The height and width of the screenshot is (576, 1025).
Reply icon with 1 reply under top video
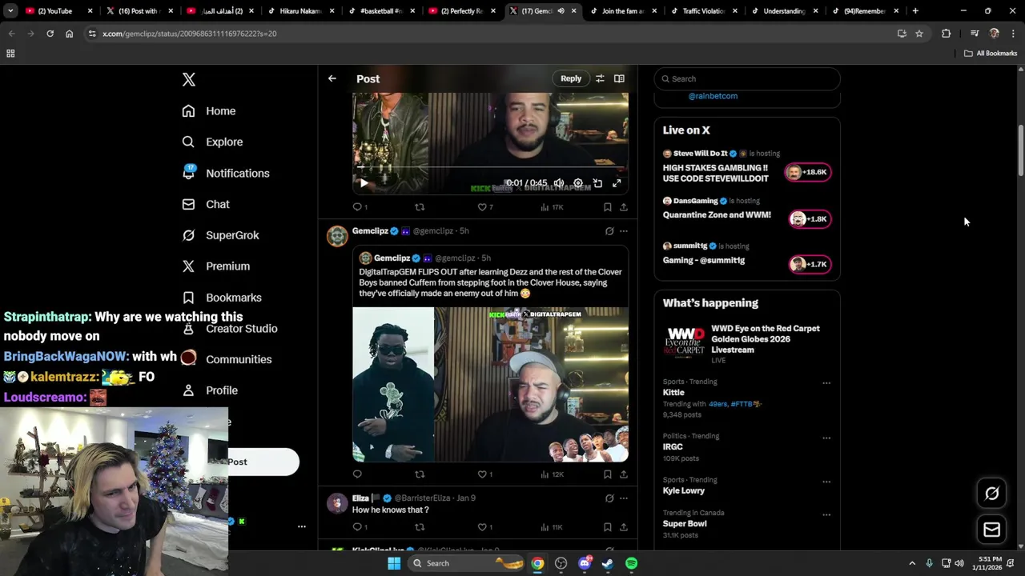[360, 207]
